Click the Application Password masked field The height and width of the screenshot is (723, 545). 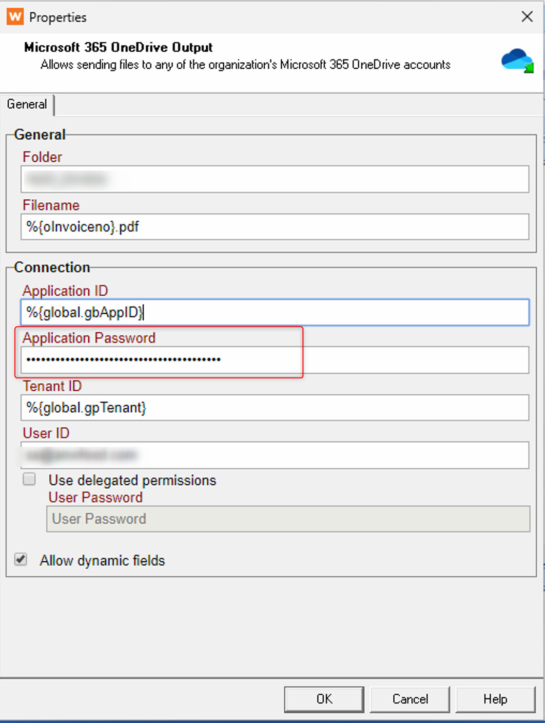click(274, 360)
